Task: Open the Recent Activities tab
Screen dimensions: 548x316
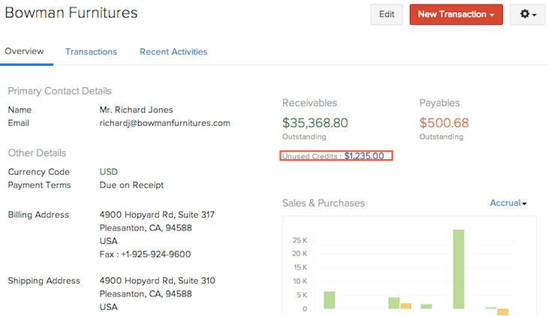Action: tap(173, 52)
